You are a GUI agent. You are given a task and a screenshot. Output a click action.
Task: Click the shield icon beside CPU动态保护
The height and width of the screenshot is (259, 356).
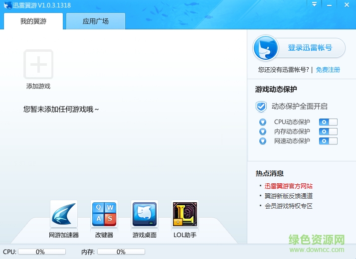263,122
